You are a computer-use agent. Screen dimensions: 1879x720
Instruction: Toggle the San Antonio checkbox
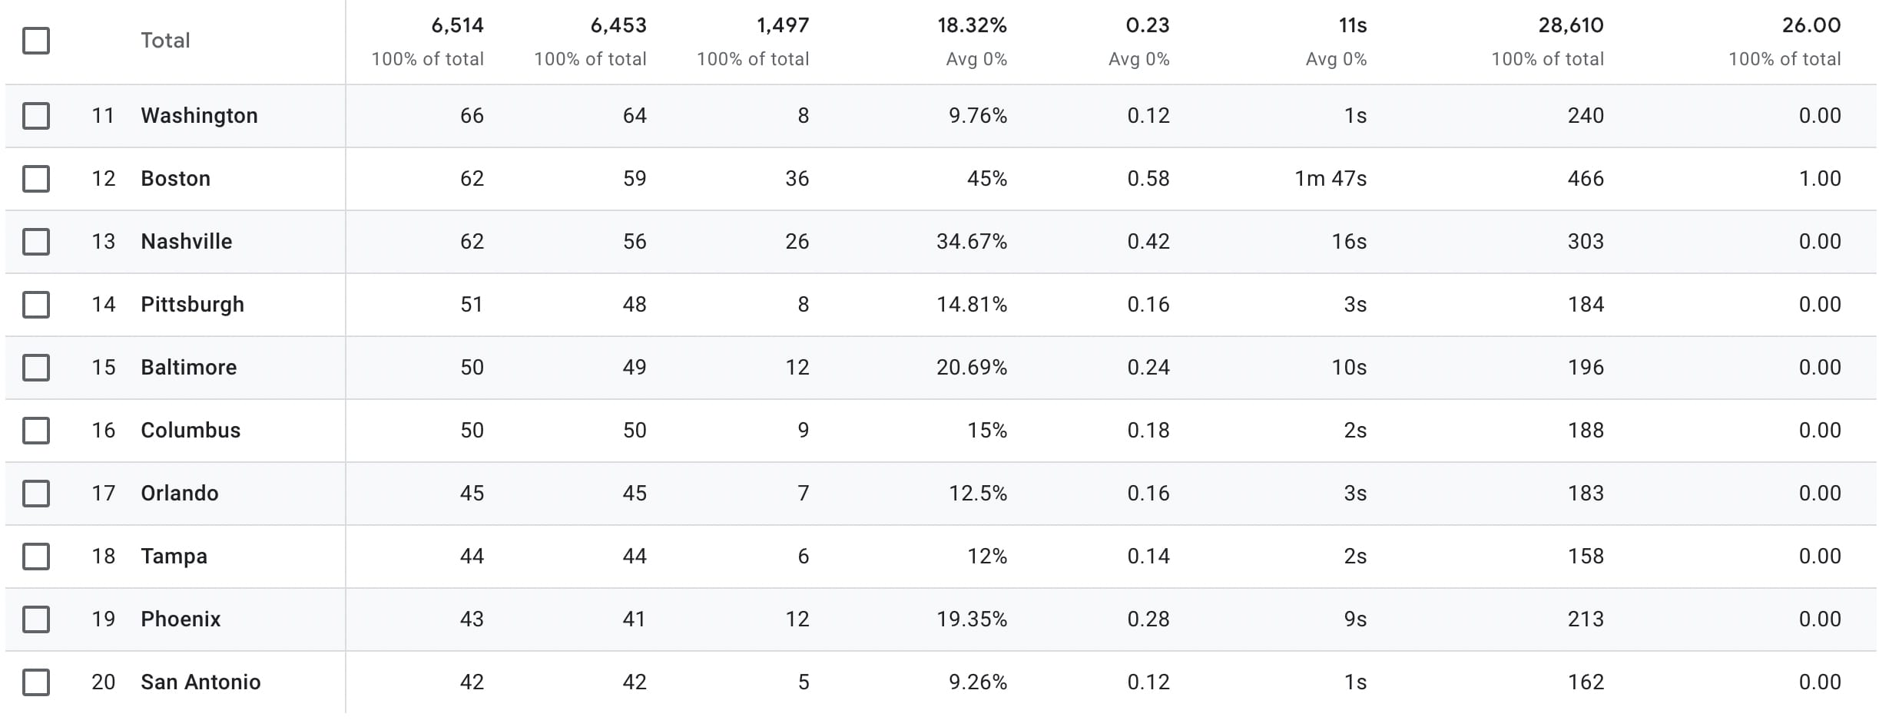pos(36,682)
